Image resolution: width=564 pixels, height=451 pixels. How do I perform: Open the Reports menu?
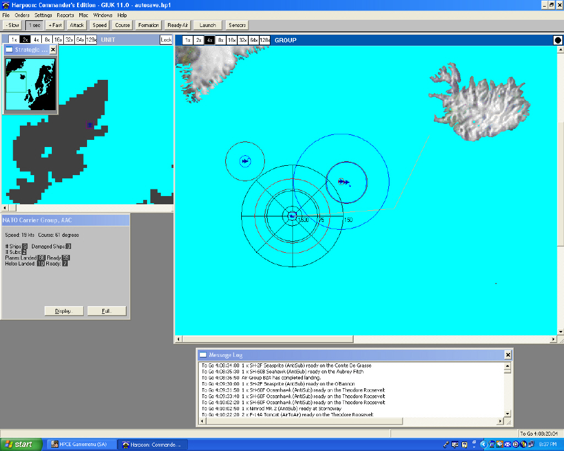[65, 15]
